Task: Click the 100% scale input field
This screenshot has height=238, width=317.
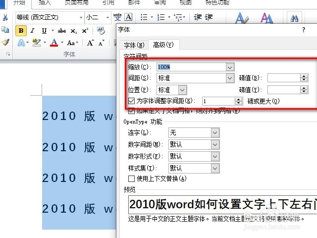Action: coord(191,67)
